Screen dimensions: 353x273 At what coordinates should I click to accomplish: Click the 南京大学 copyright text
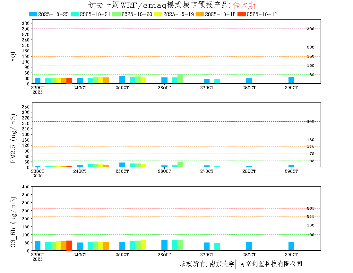point(222,264)
